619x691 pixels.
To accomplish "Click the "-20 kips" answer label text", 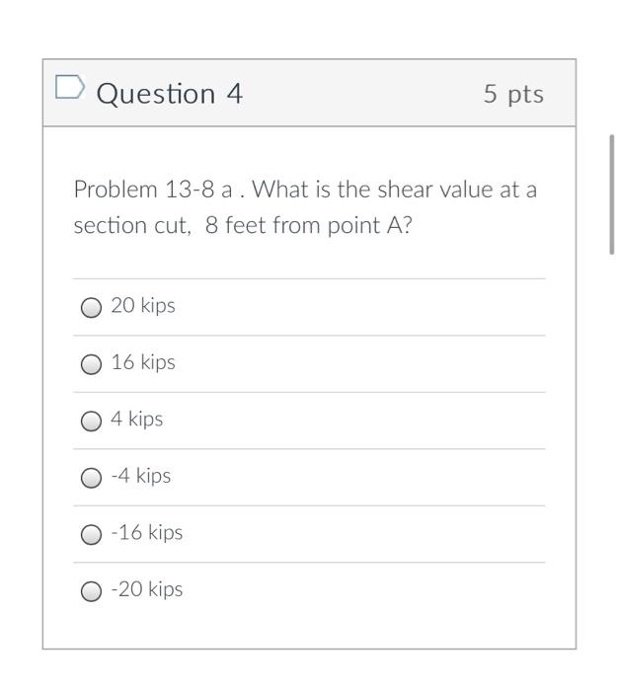I will (x=147, y=589).
